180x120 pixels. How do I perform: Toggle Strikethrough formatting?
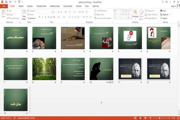click(x=51, y=17)
